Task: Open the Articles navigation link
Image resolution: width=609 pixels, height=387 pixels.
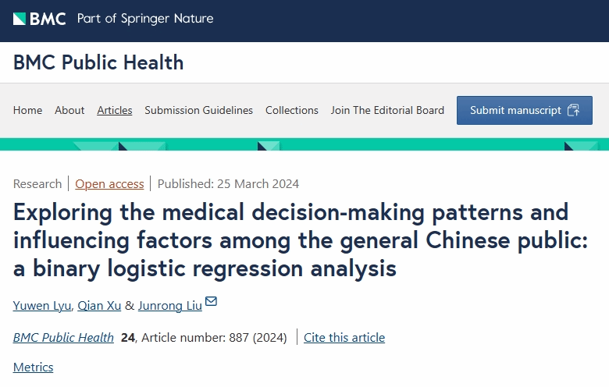Action: pos(115,110)
